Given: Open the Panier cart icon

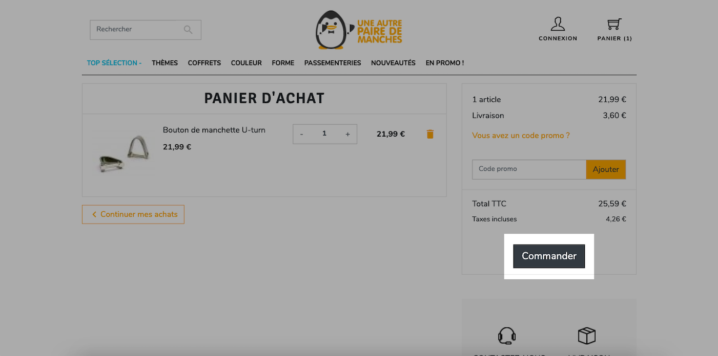Looking at the screenshot, I should coord(614,24).
